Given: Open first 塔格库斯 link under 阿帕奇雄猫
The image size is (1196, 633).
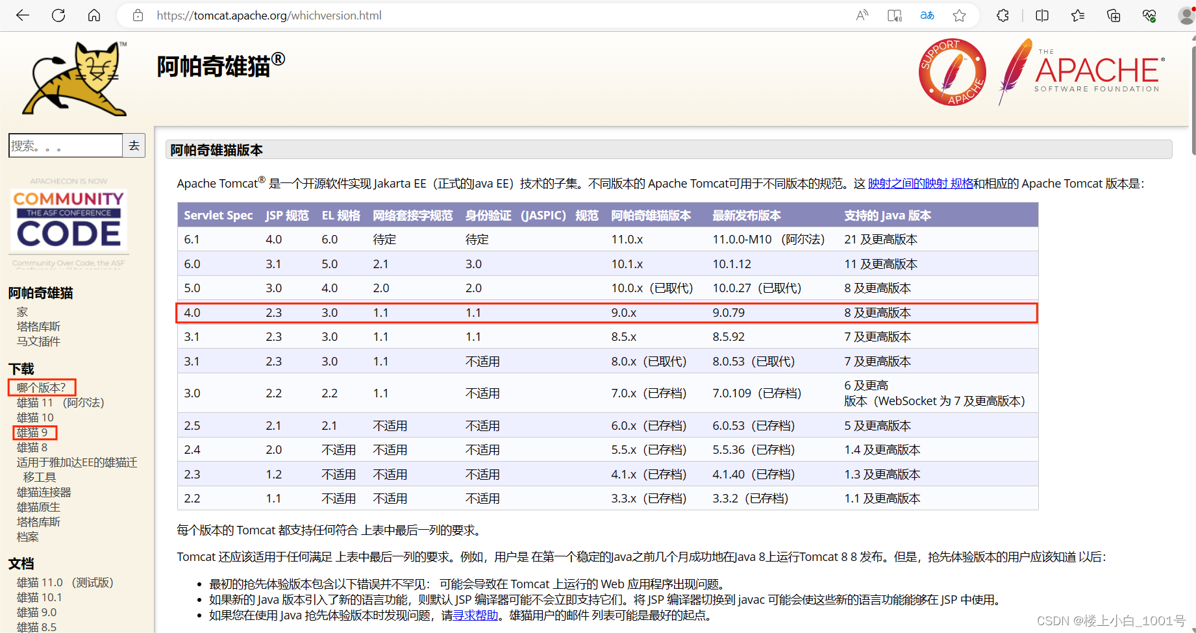Looking at the screenshot, I should click(38, 327).
